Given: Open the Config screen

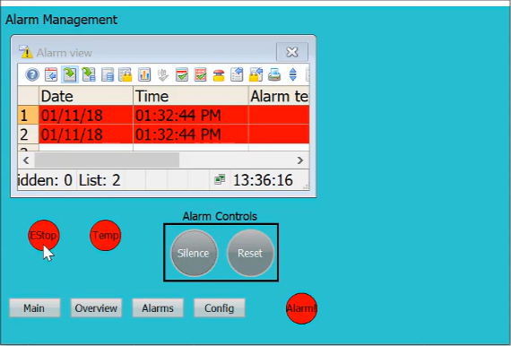Looking at the screenshot, I should click(220, 307).
